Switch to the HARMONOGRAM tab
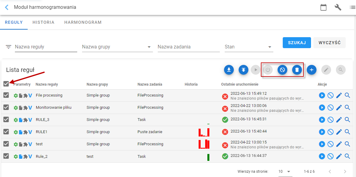This screenshot has width=356, height=177. point(83,22)
